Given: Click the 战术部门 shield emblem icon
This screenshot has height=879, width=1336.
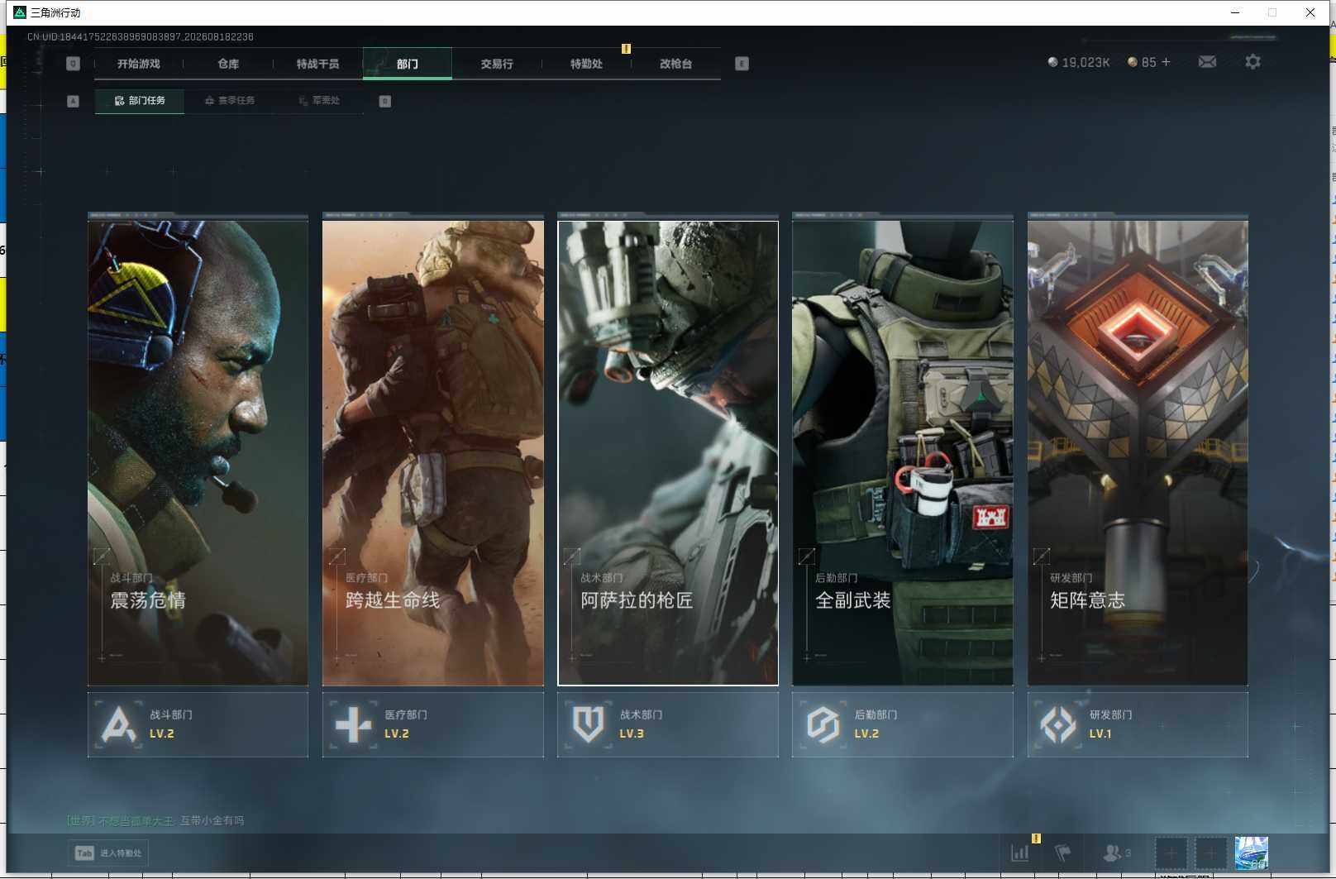Looking at the screenshot, I should [x=588, y=724].
